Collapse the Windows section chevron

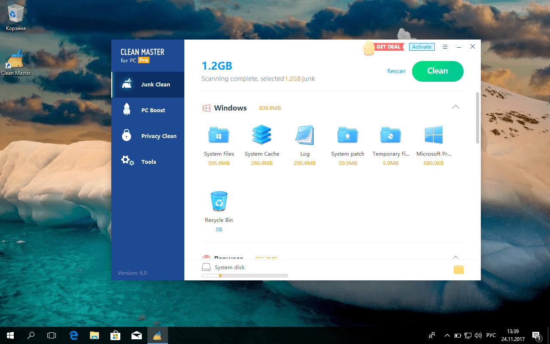pos(455,107)
